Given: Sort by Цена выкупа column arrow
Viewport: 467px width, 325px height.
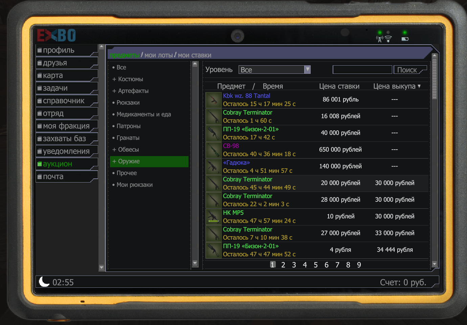Looking at the screenshot, I should pos(419,86).
